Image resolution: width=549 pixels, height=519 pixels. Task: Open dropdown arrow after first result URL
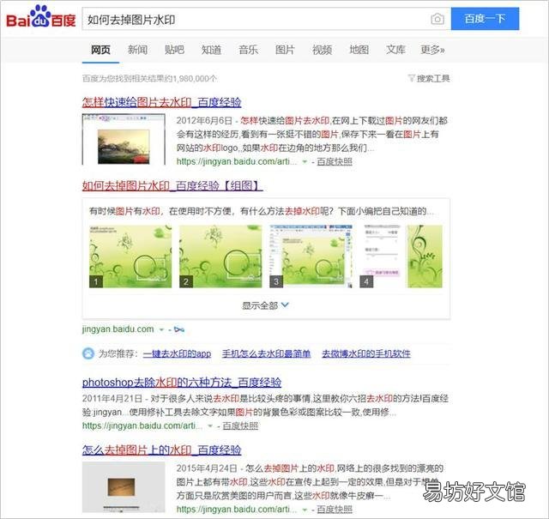(x=305, y=161)
